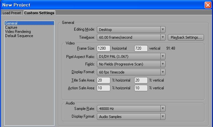The height and width of the screenshot is (127, 213).
Task: Click the 91:48 aspect ratio text
Action: tap(171, 48)
